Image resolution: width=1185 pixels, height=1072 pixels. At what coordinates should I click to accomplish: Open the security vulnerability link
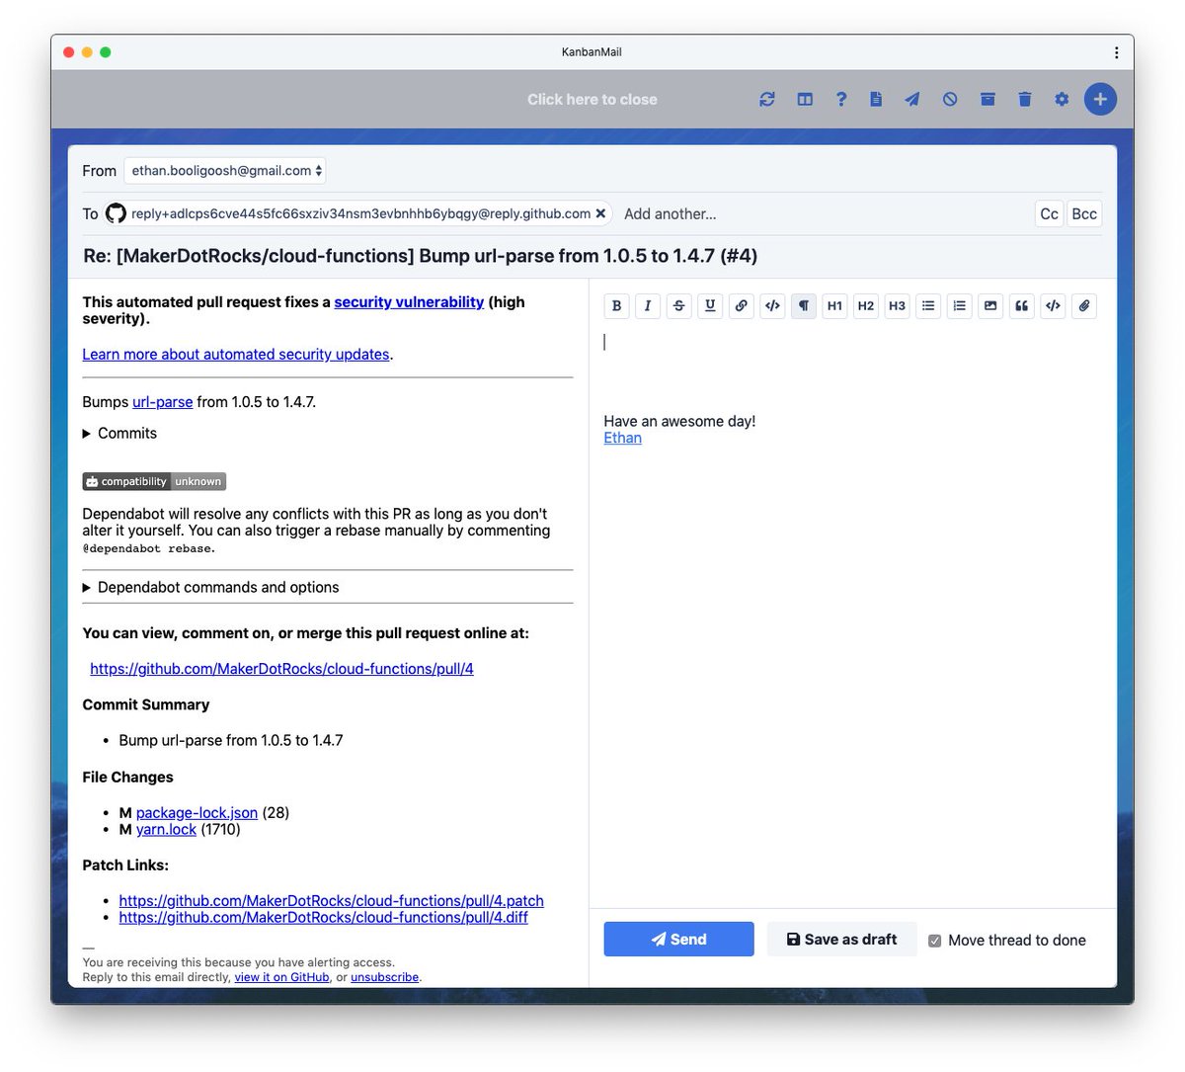click(x=409, y=302)
